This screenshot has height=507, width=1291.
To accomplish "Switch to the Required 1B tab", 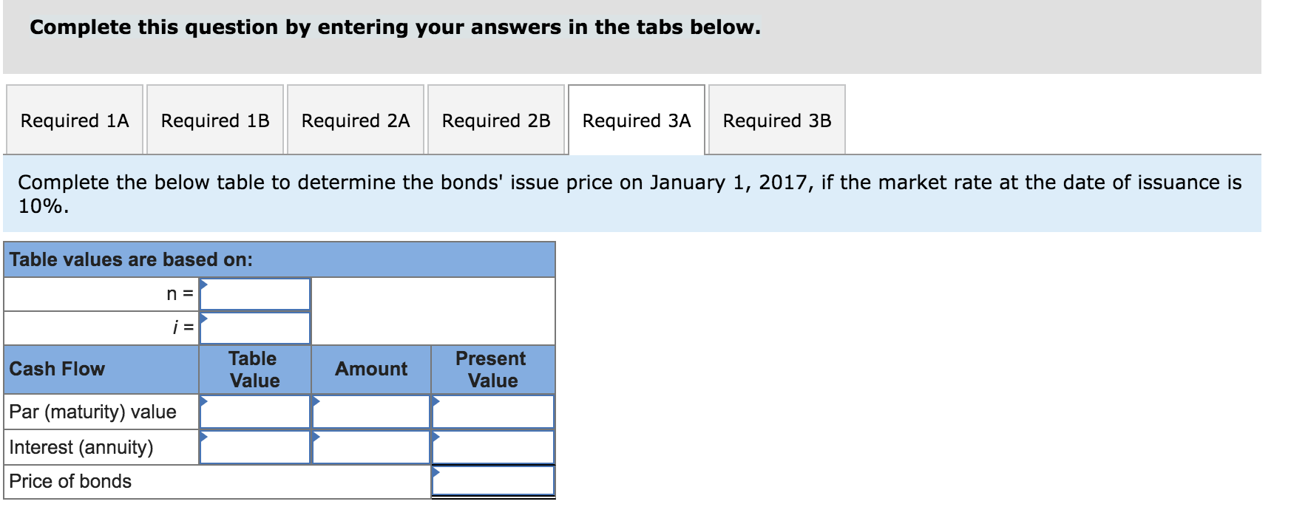I will (215, 120).
